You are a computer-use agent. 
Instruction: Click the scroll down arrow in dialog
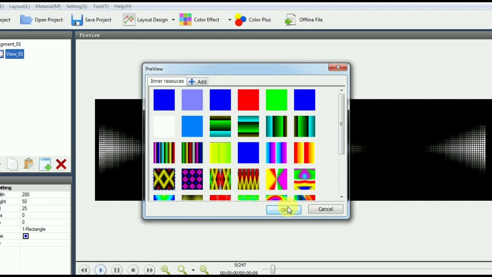tap(341, 197)
